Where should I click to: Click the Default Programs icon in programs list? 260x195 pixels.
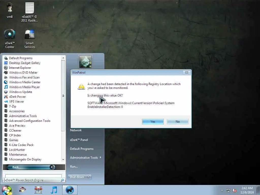pyautogui.click(x=6, y=58)
